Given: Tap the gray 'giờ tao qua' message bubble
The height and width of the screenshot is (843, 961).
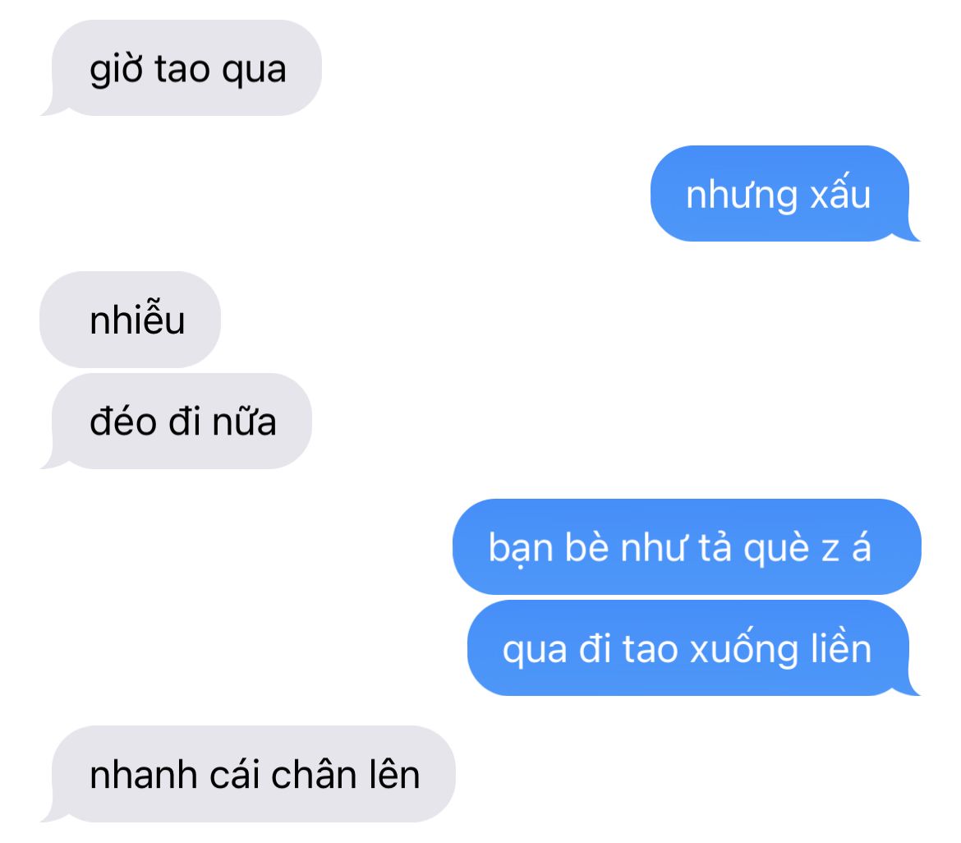Looking at the screenshot, I should point(186,67).
